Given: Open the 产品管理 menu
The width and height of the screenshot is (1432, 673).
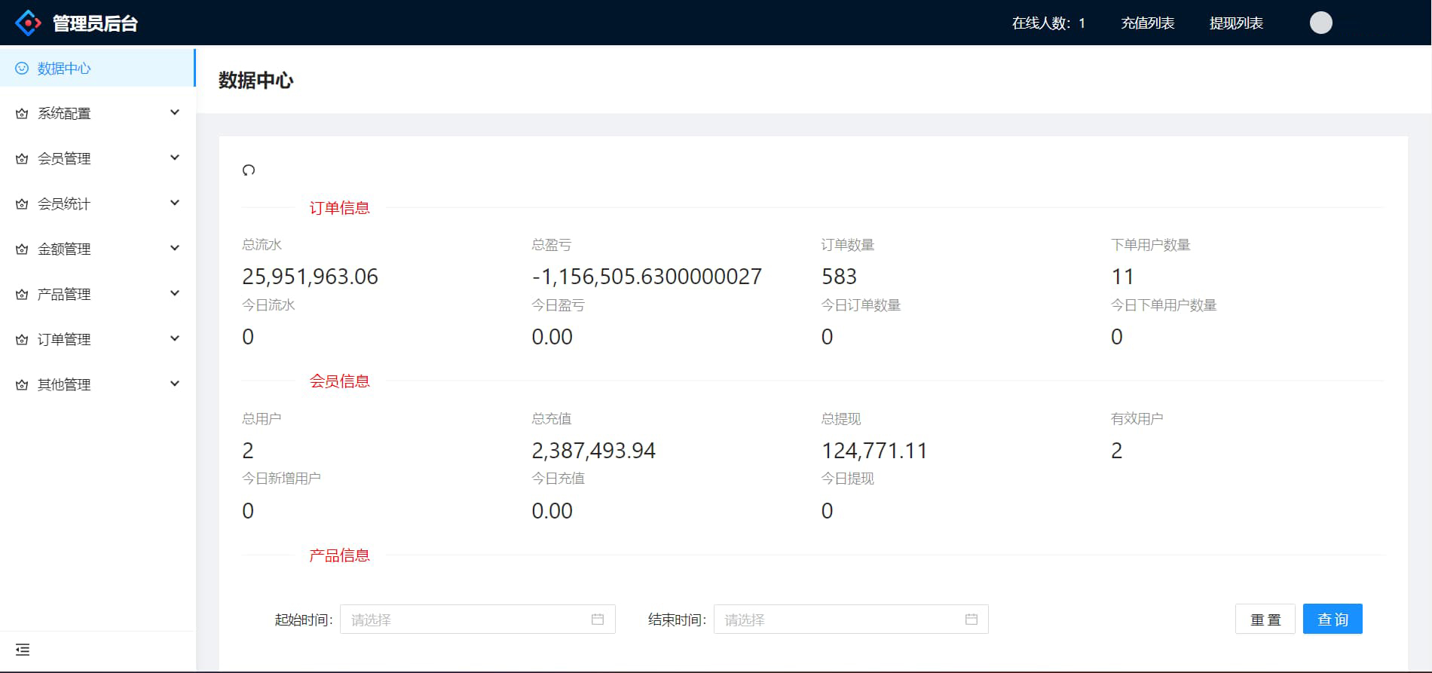Looking at the screenshot, I should [97, 294].
